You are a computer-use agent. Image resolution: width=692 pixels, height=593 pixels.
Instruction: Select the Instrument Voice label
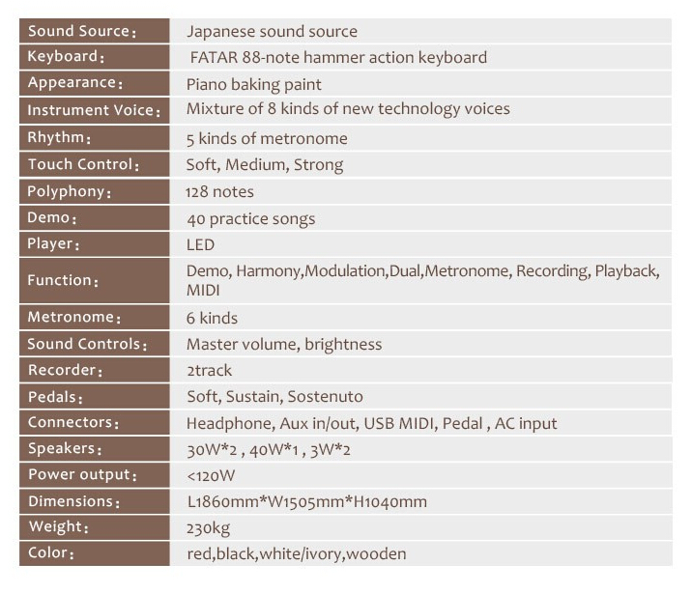tap(93, 110)
